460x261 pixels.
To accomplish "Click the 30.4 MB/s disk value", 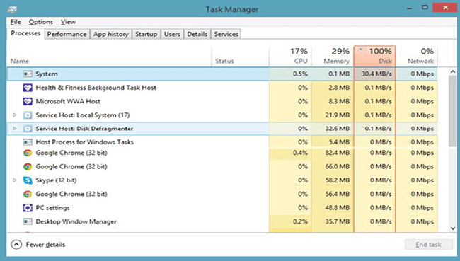I will [x=376, y=74].
